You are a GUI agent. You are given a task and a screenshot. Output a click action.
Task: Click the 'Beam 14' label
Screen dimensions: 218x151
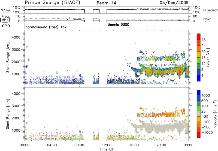106,3
